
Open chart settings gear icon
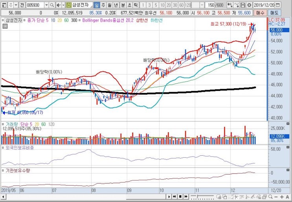pyautogui.click(x=249, y=5)
